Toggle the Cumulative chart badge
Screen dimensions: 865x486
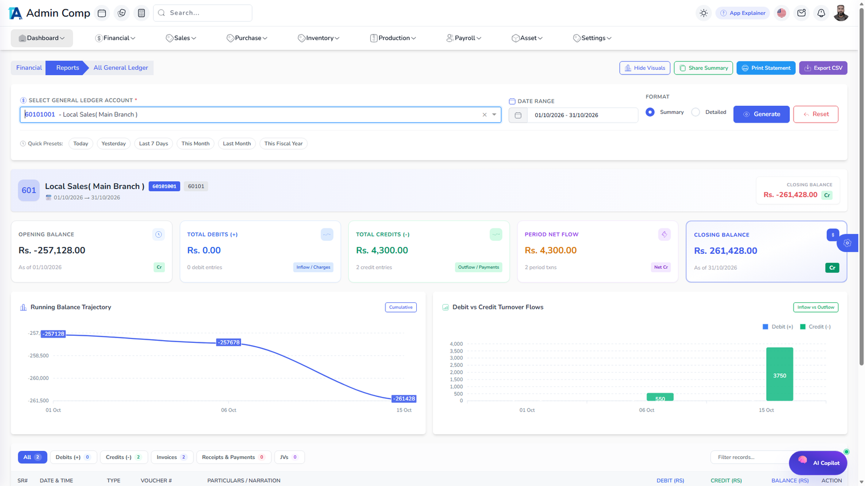[401, 307]
